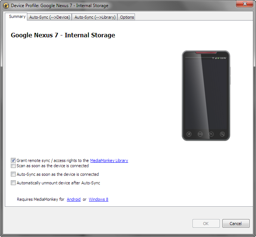The width and height of the screenshot is (256, 237).
Task: Click the back arrow on phone image
Action: (211, 134)
